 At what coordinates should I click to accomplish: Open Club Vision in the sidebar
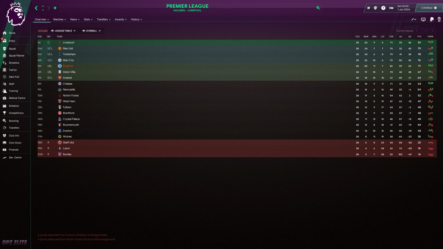coord(15,143)
